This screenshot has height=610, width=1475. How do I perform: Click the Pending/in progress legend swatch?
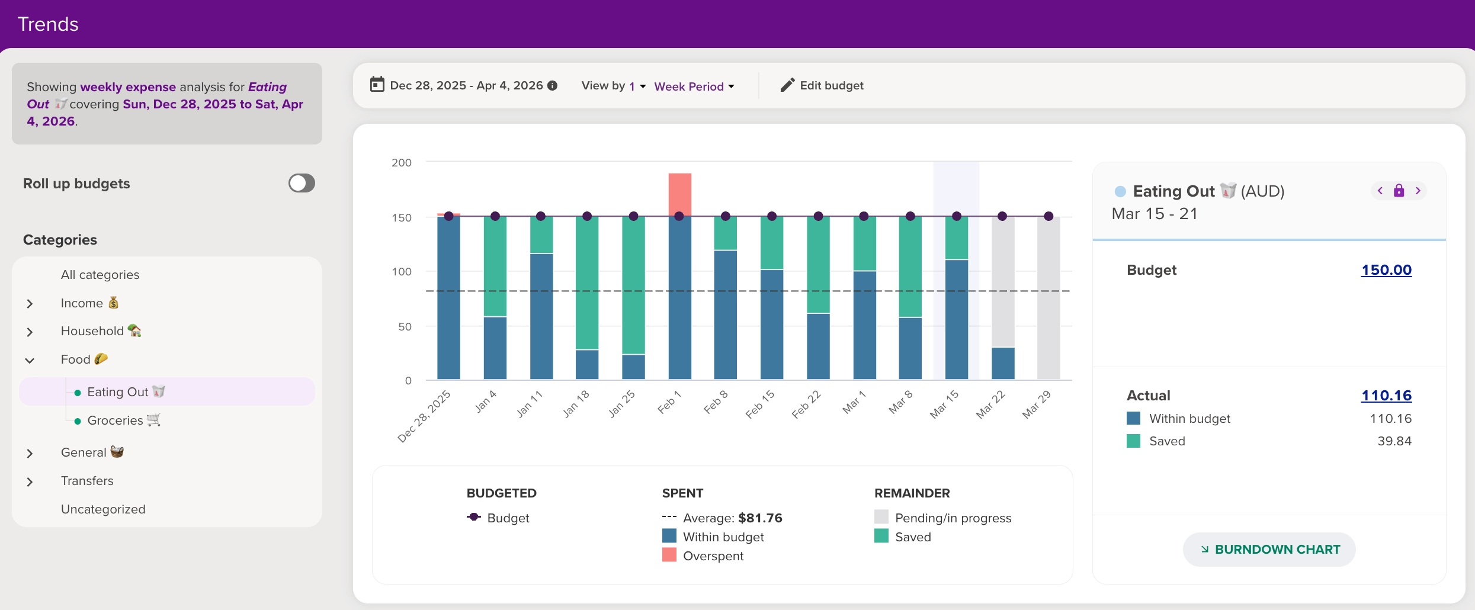881,518
